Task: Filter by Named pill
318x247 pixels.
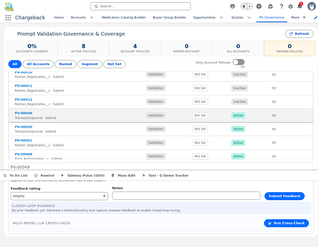Action: (x=66, y=64)
